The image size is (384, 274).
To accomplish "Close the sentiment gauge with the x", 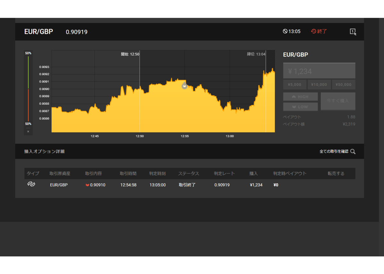I will (x=28, y=131).
